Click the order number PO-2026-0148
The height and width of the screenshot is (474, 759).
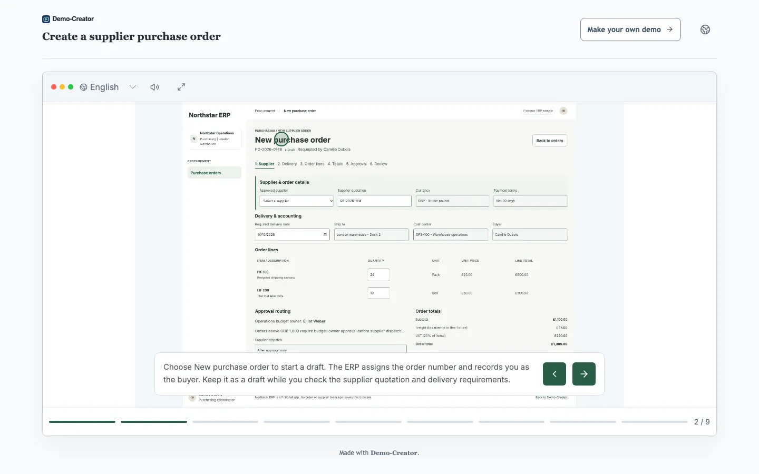(x=268, y=150)
